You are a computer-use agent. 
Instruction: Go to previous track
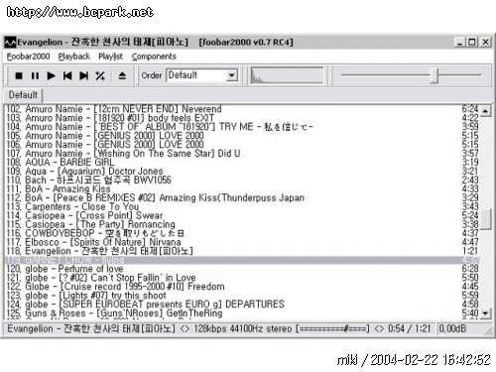(x=67, y=75)
